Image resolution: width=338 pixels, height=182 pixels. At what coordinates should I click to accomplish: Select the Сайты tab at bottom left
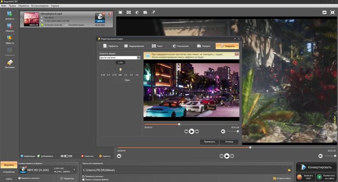9,179
